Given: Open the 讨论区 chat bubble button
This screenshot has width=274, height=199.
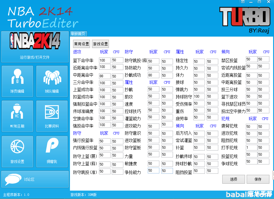Looking at the screenshot, I should [35, 179].
